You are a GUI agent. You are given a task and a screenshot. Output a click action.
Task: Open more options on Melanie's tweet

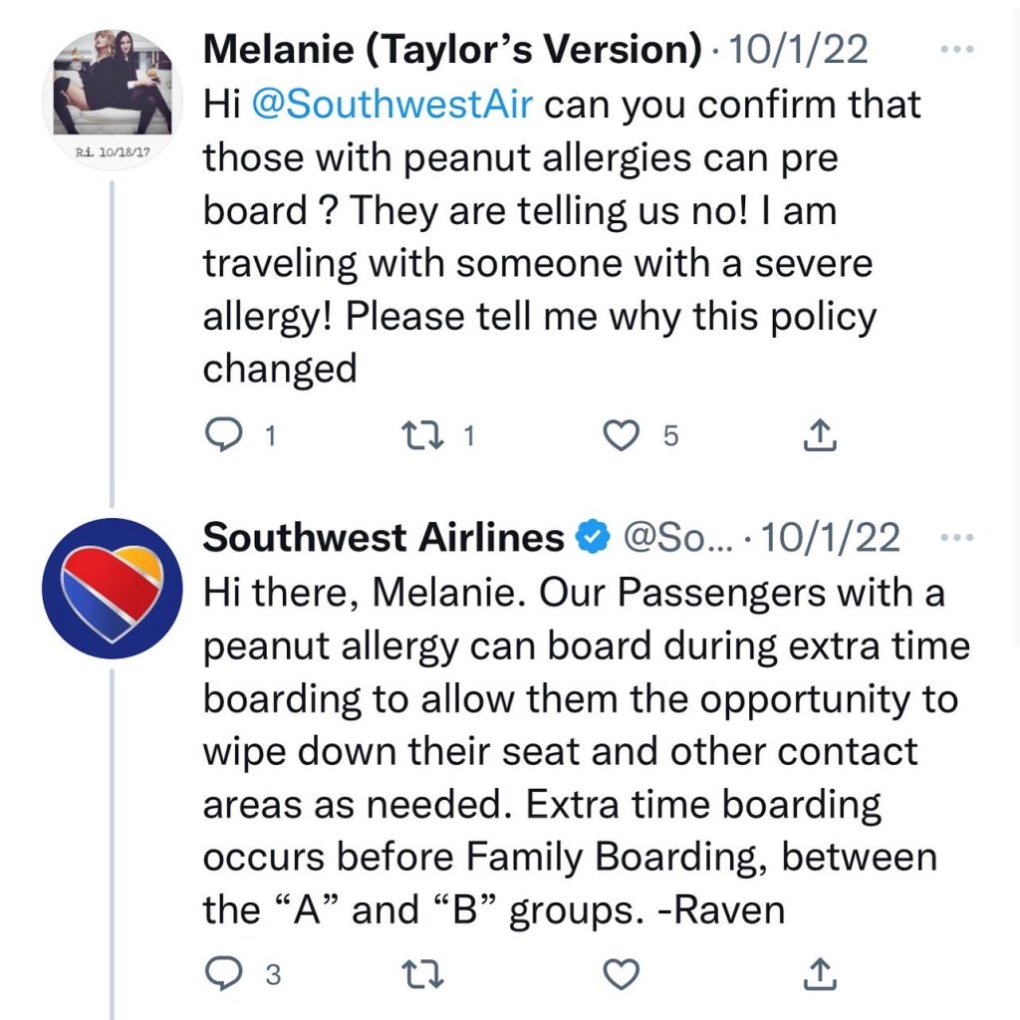(x=957, y=49)
